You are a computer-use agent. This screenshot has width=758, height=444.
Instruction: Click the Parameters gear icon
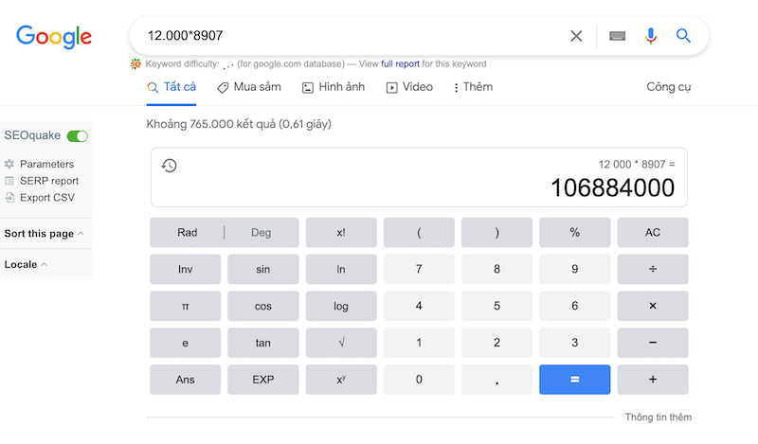(9, 164)
